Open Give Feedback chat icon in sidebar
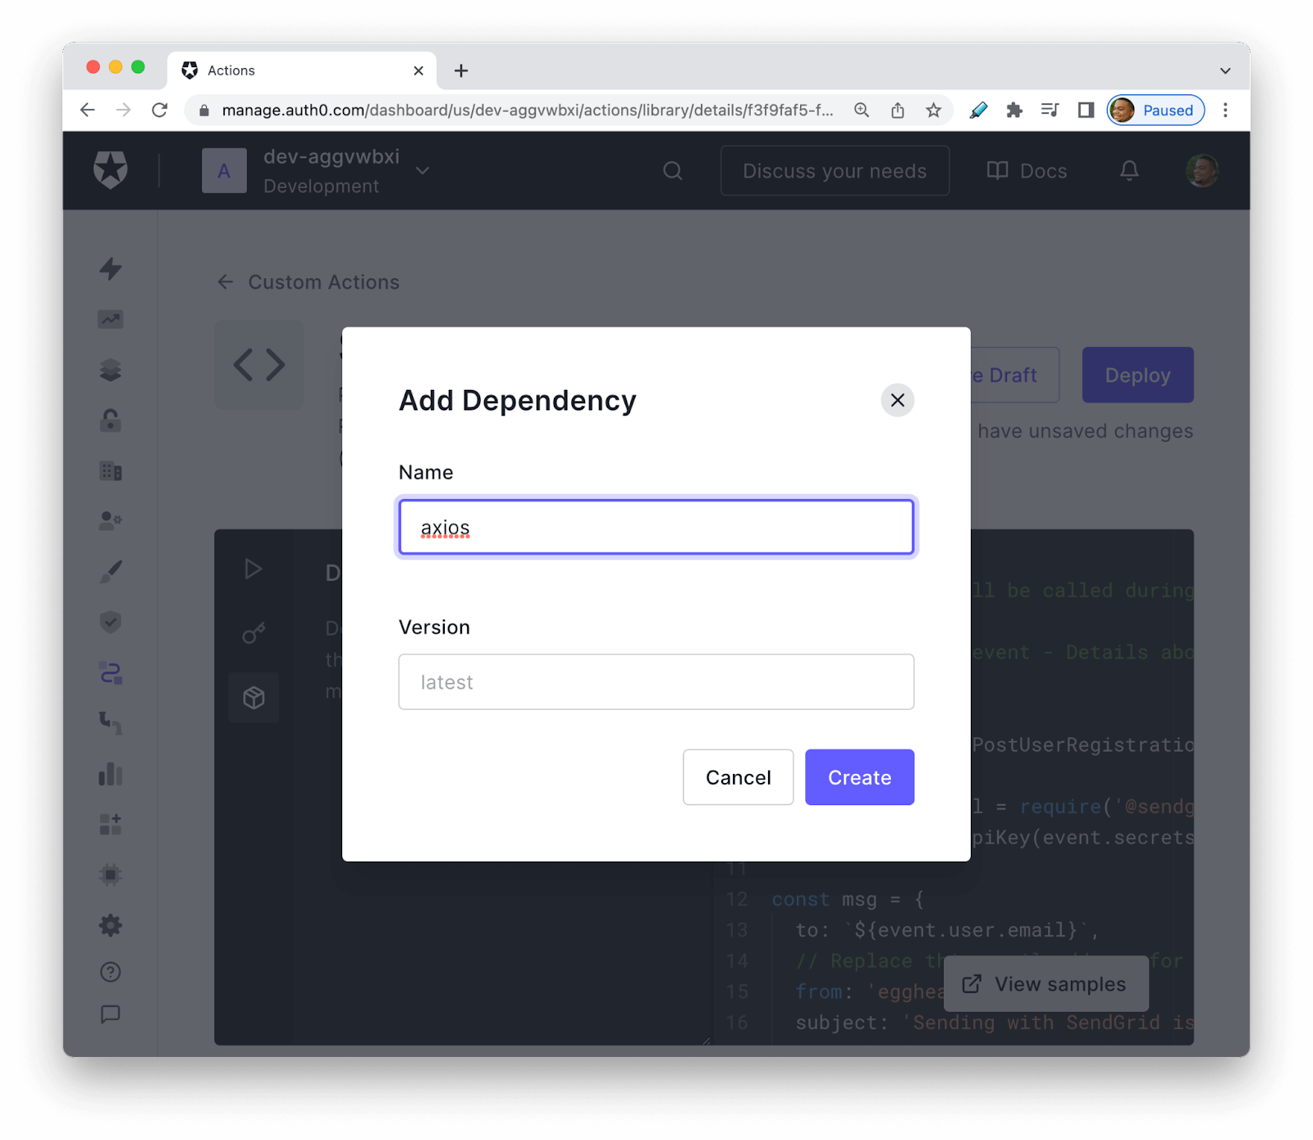Image resolution: width=1313 pixels, height=1140 pixels. 111,1014
